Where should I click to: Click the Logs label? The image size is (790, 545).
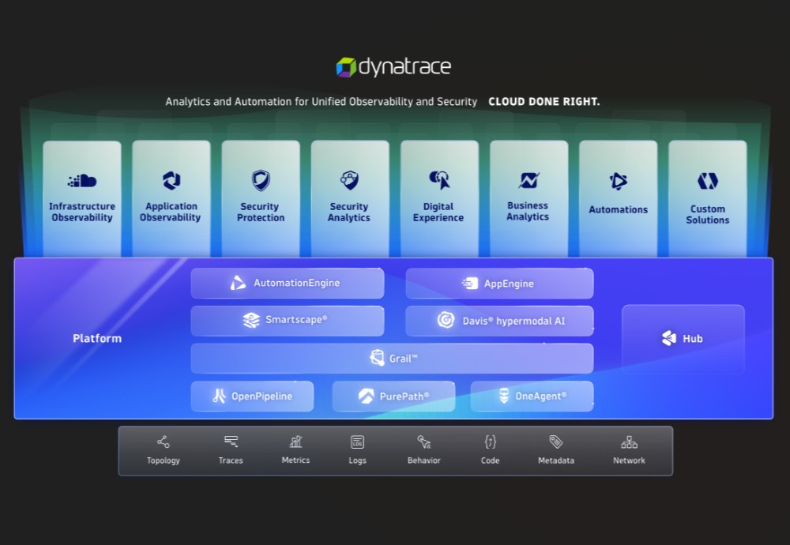tap(358, 460)
